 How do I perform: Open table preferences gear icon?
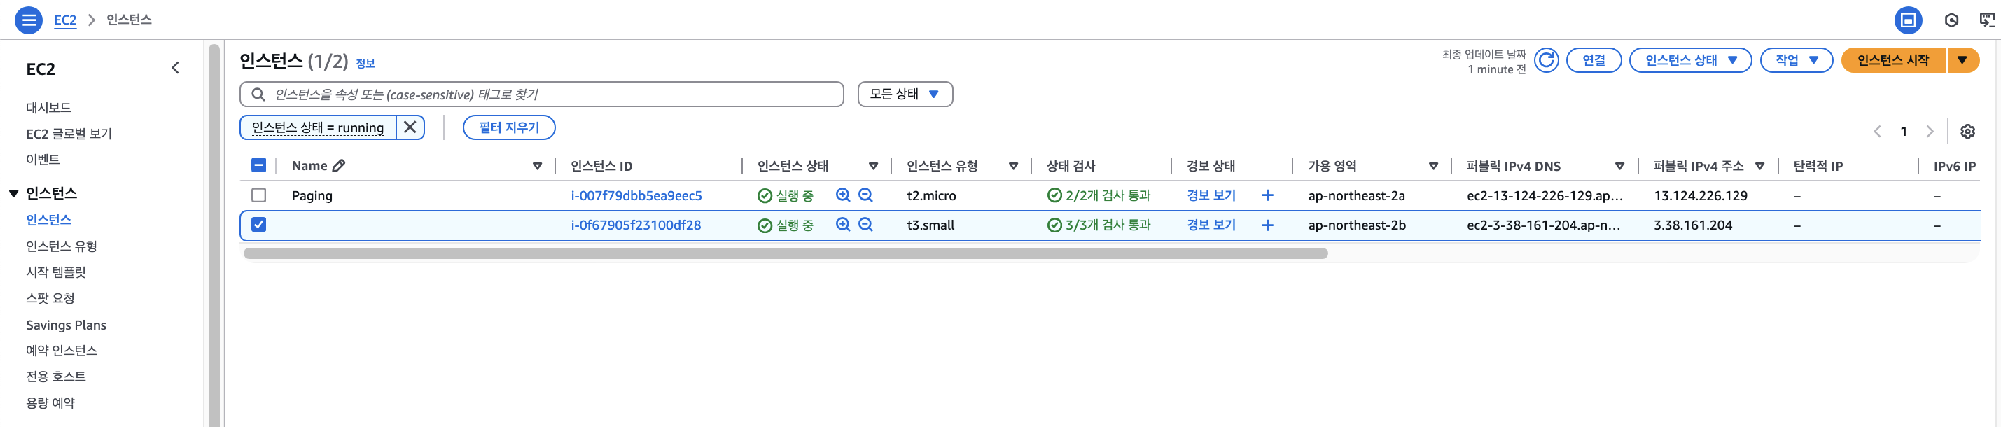coord(1967,131)
